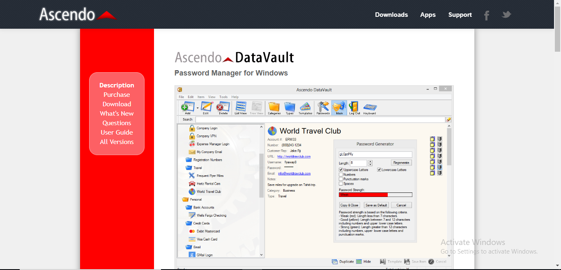Open the Purchase sidebar link
The width and height of the screenshot is (561, 270).
click(117, 95)
